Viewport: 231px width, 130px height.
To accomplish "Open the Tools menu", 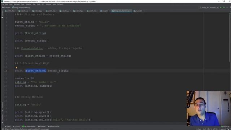I will click(x=39, y=4).
